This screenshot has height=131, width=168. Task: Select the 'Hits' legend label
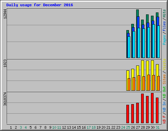tap(164, 13)
